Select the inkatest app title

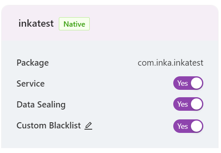[x=36, y=23]
